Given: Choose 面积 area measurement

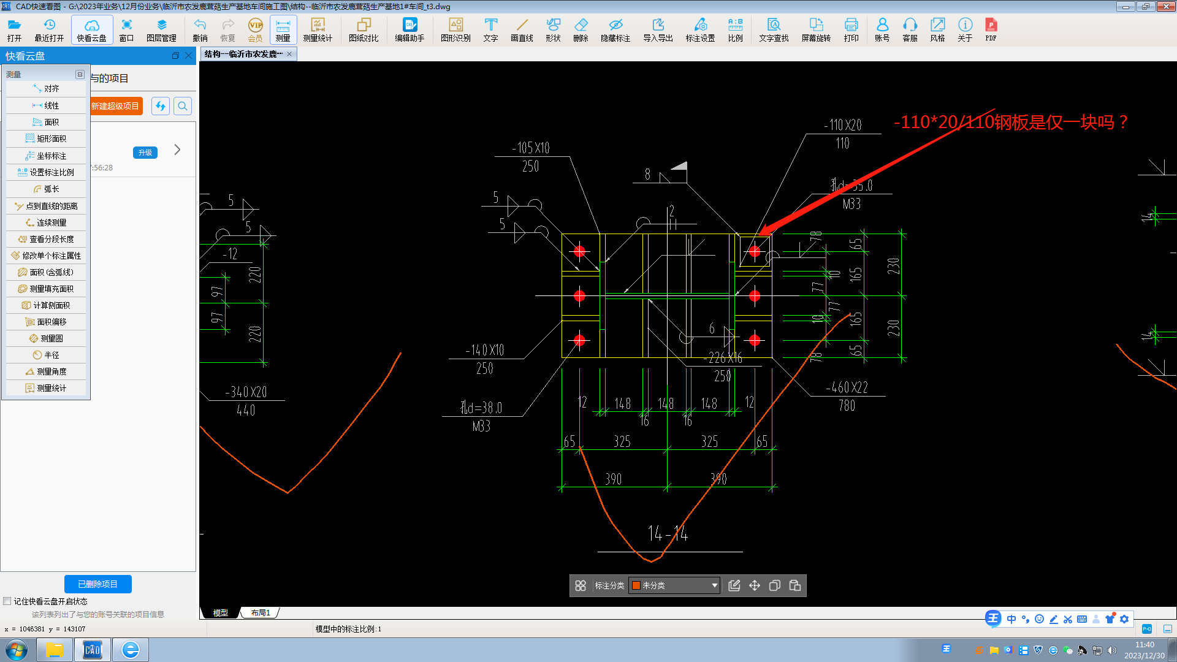Looking at the screenshot, I should [x=46, y=122].
